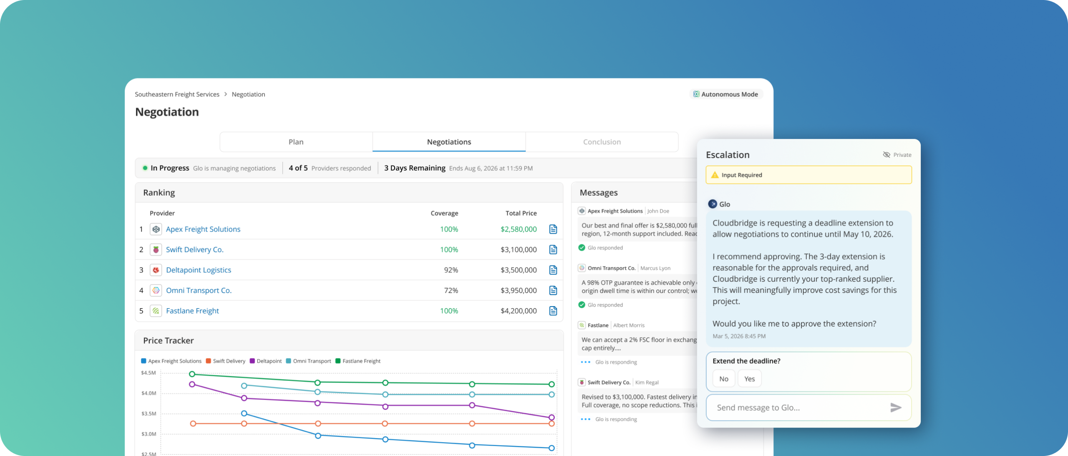Viewport: 1068px width, 456px height.
Task: Click the Total Price column header
Action: point(521,213)
